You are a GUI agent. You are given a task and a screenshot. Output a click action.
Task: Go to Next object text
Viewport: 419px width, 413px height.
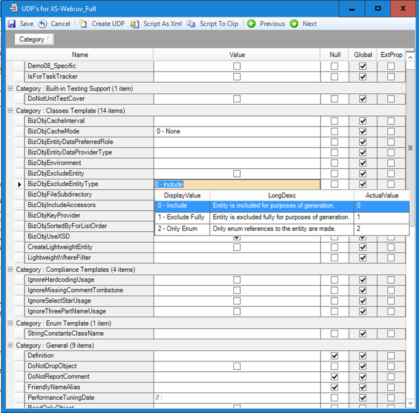coord(309,24)
